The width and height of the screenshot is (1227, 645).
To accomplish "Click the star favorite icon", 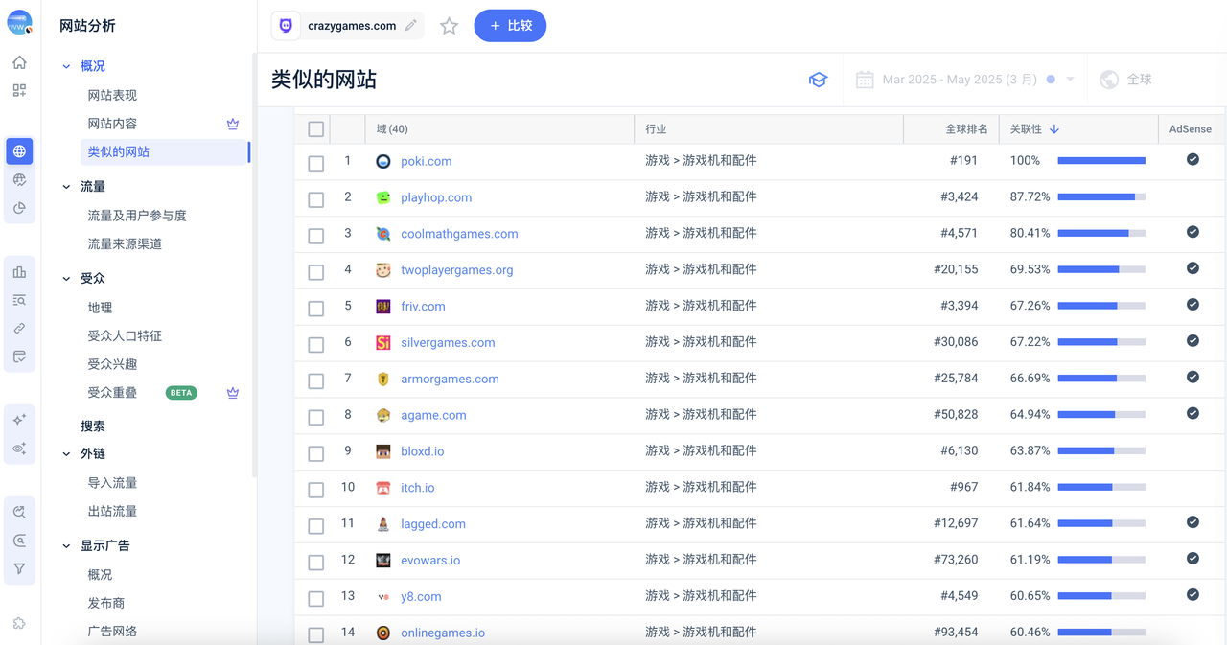I will point(449,26).
